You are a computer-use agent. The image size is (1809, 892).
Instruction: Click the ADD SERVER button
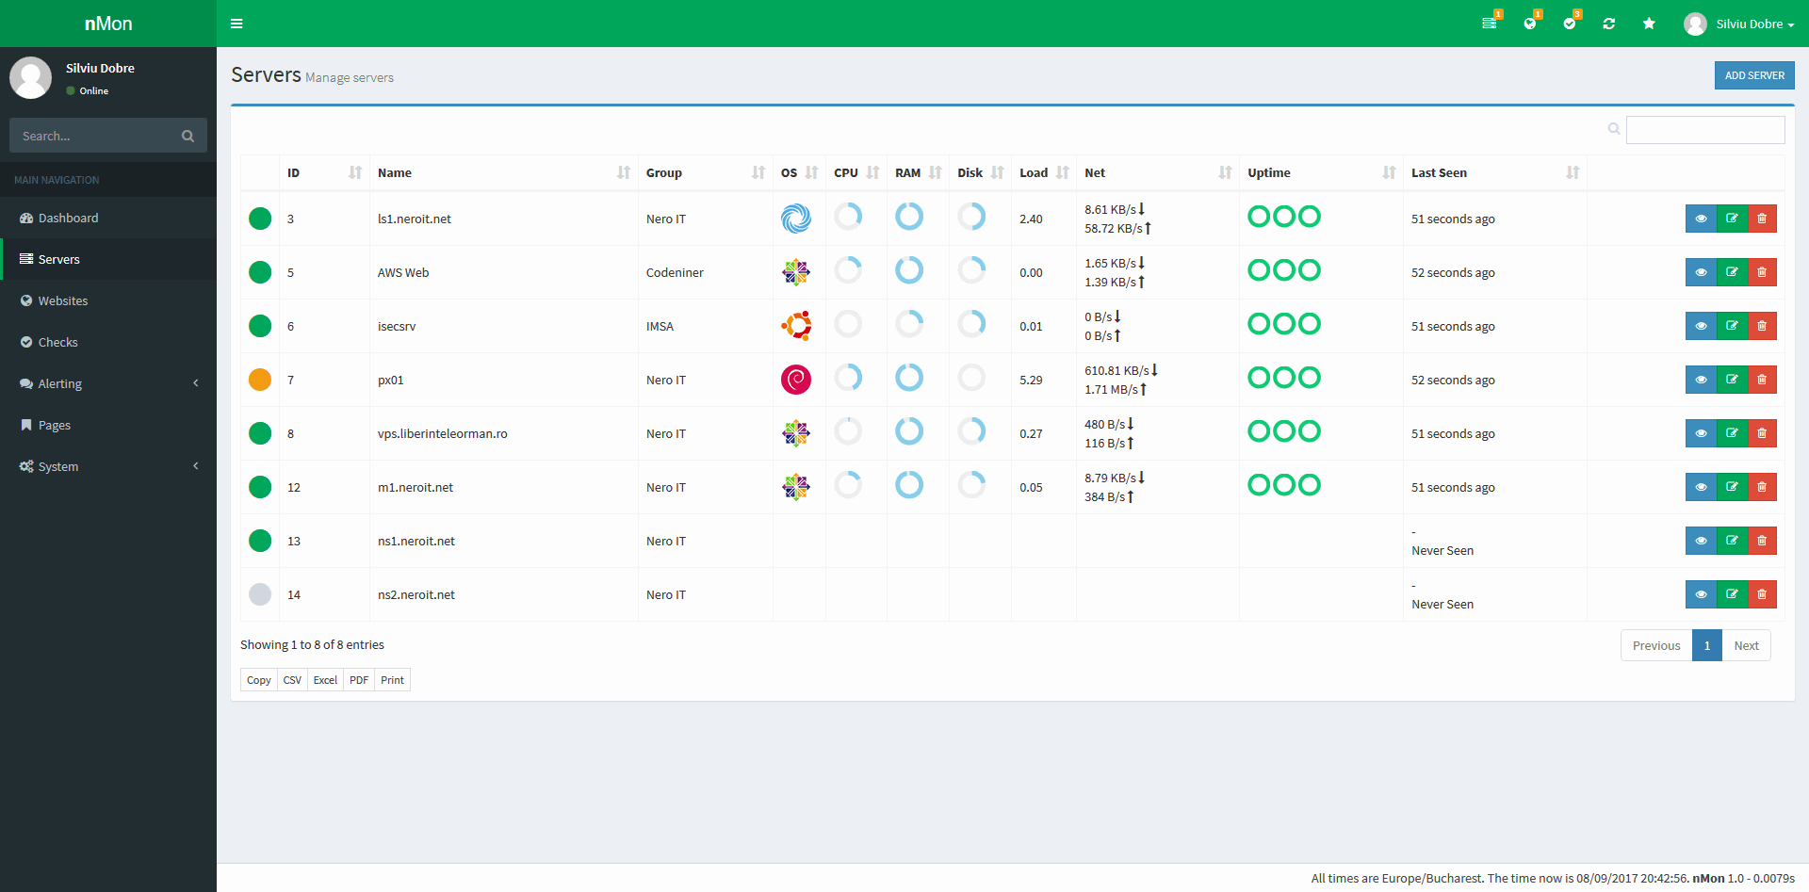click(x=1754, y=75)
